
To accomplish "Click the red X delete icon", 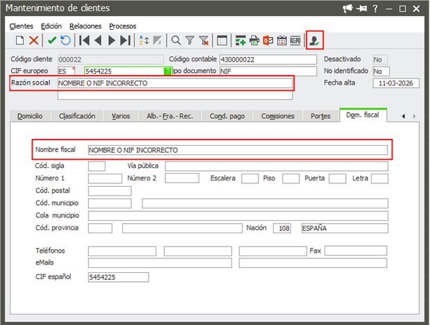I will [33, 40].
